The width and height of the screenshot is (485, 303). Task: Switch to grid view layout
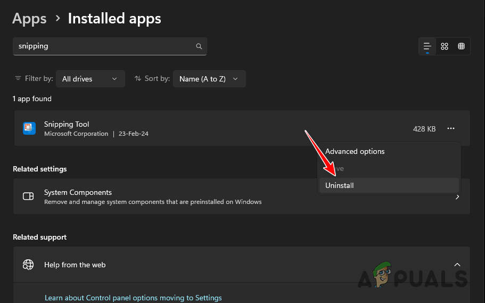tap(445, 46)
